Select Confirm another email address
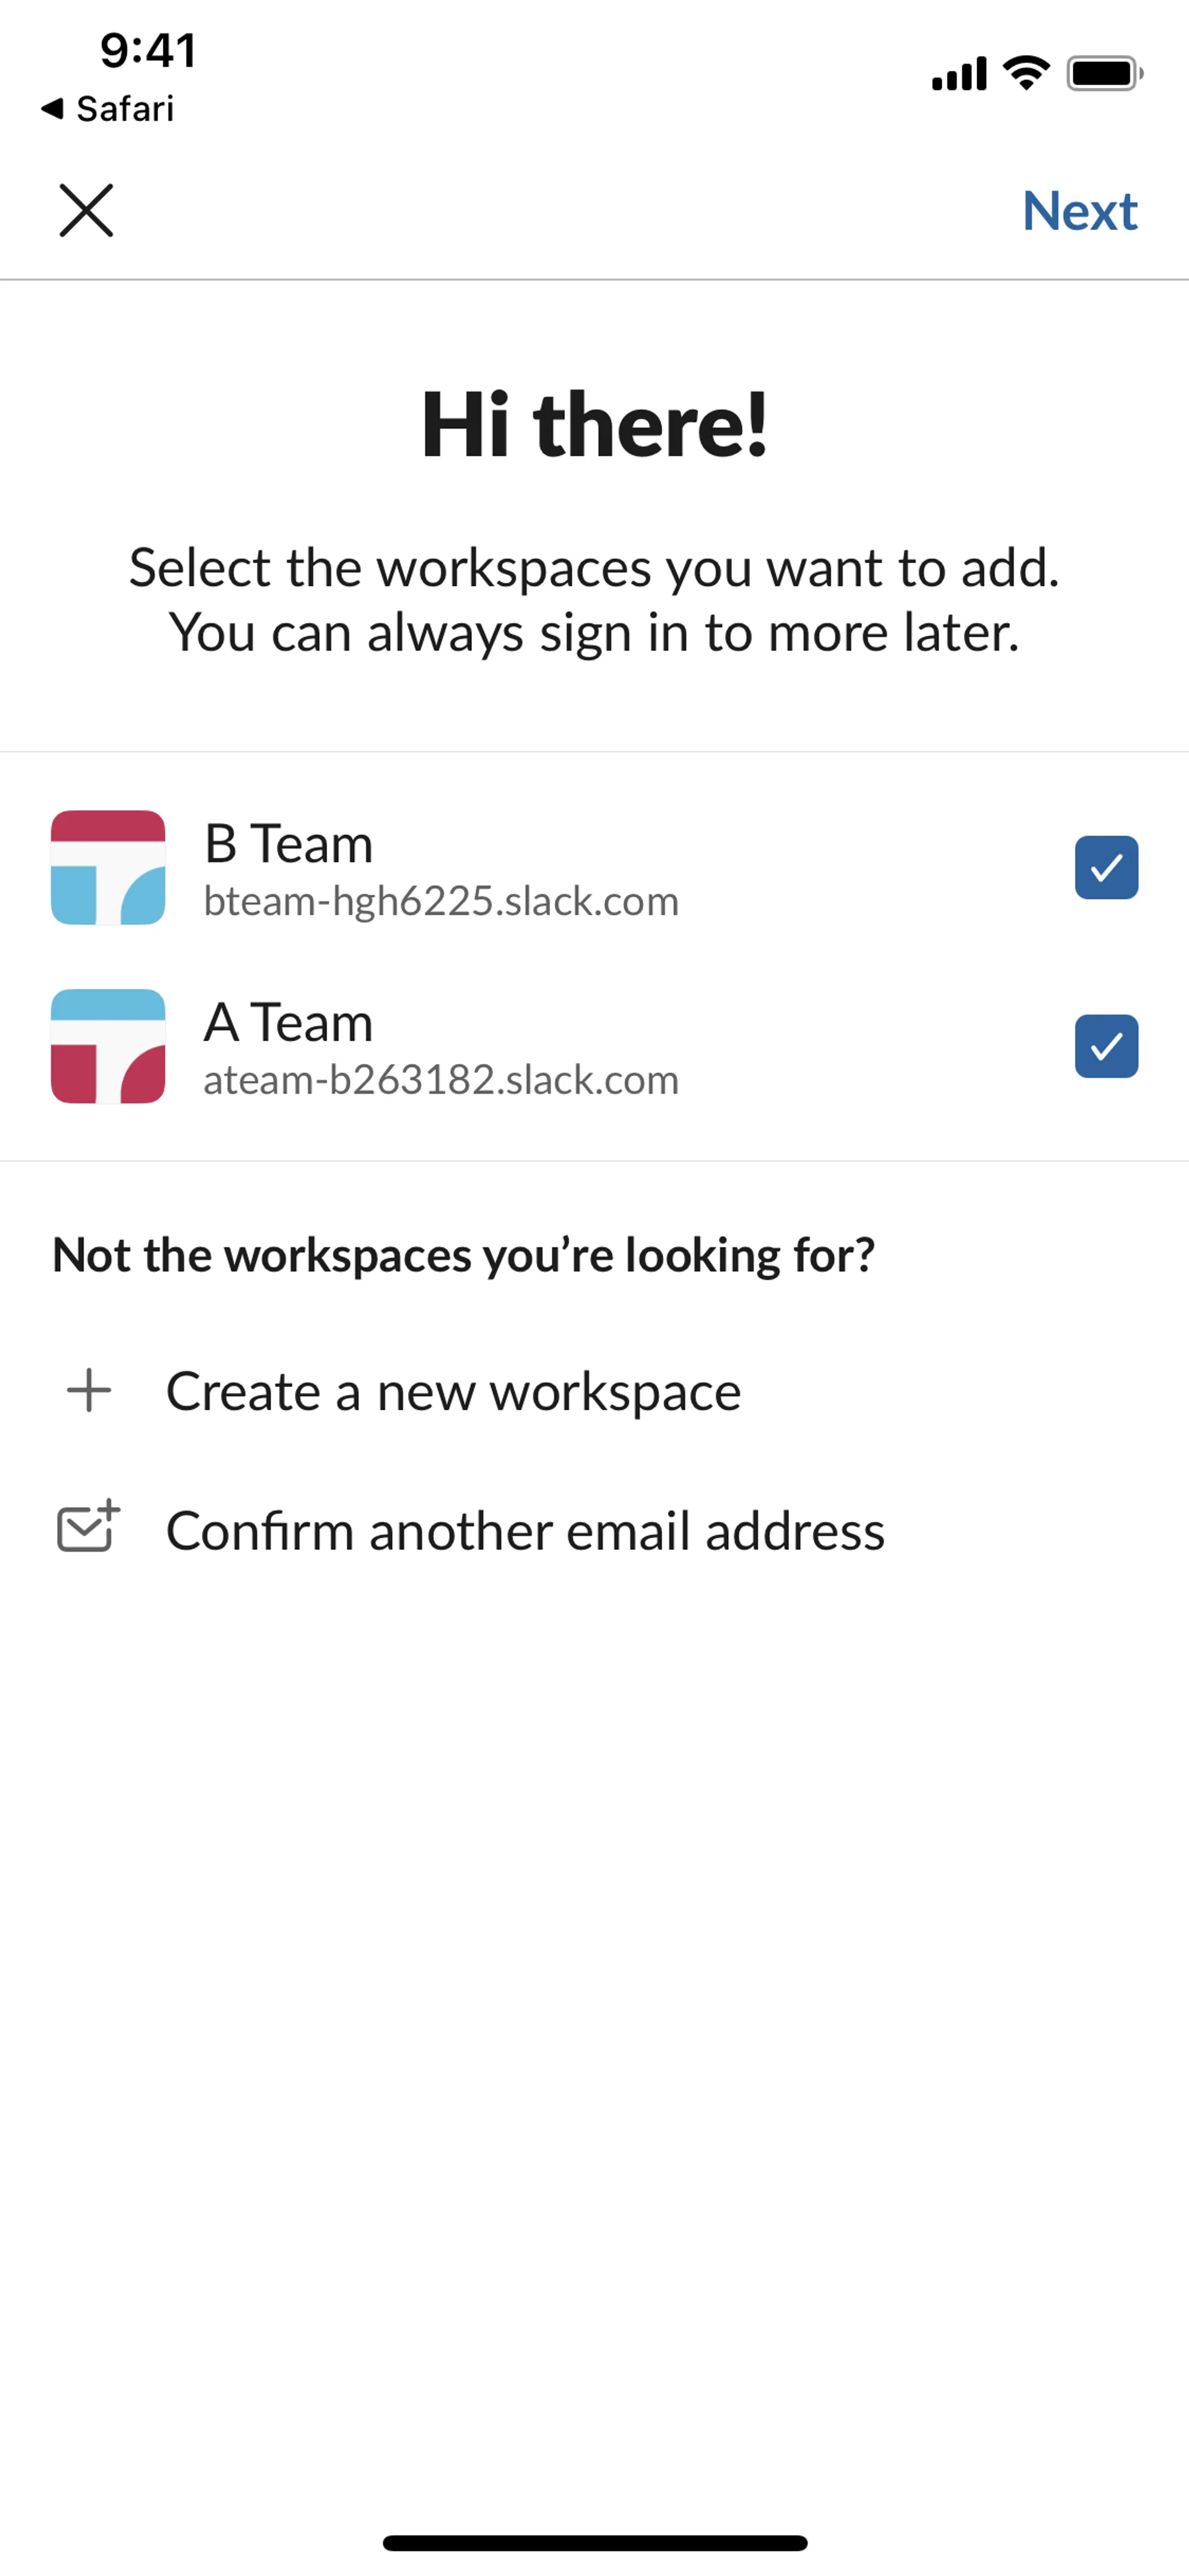The image size is (1189, 2576). [x=525, y=1531]
